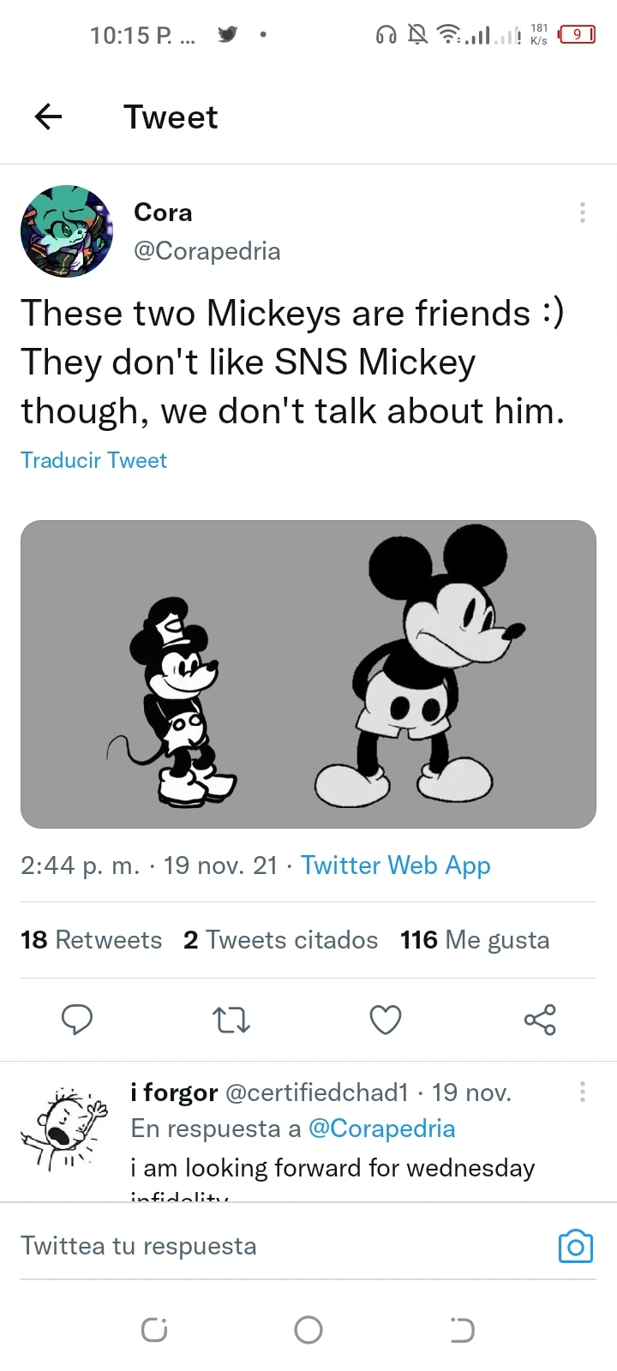617x1371 pixels.
Task: Open the share icon on the tweet
Action: 539,1020
